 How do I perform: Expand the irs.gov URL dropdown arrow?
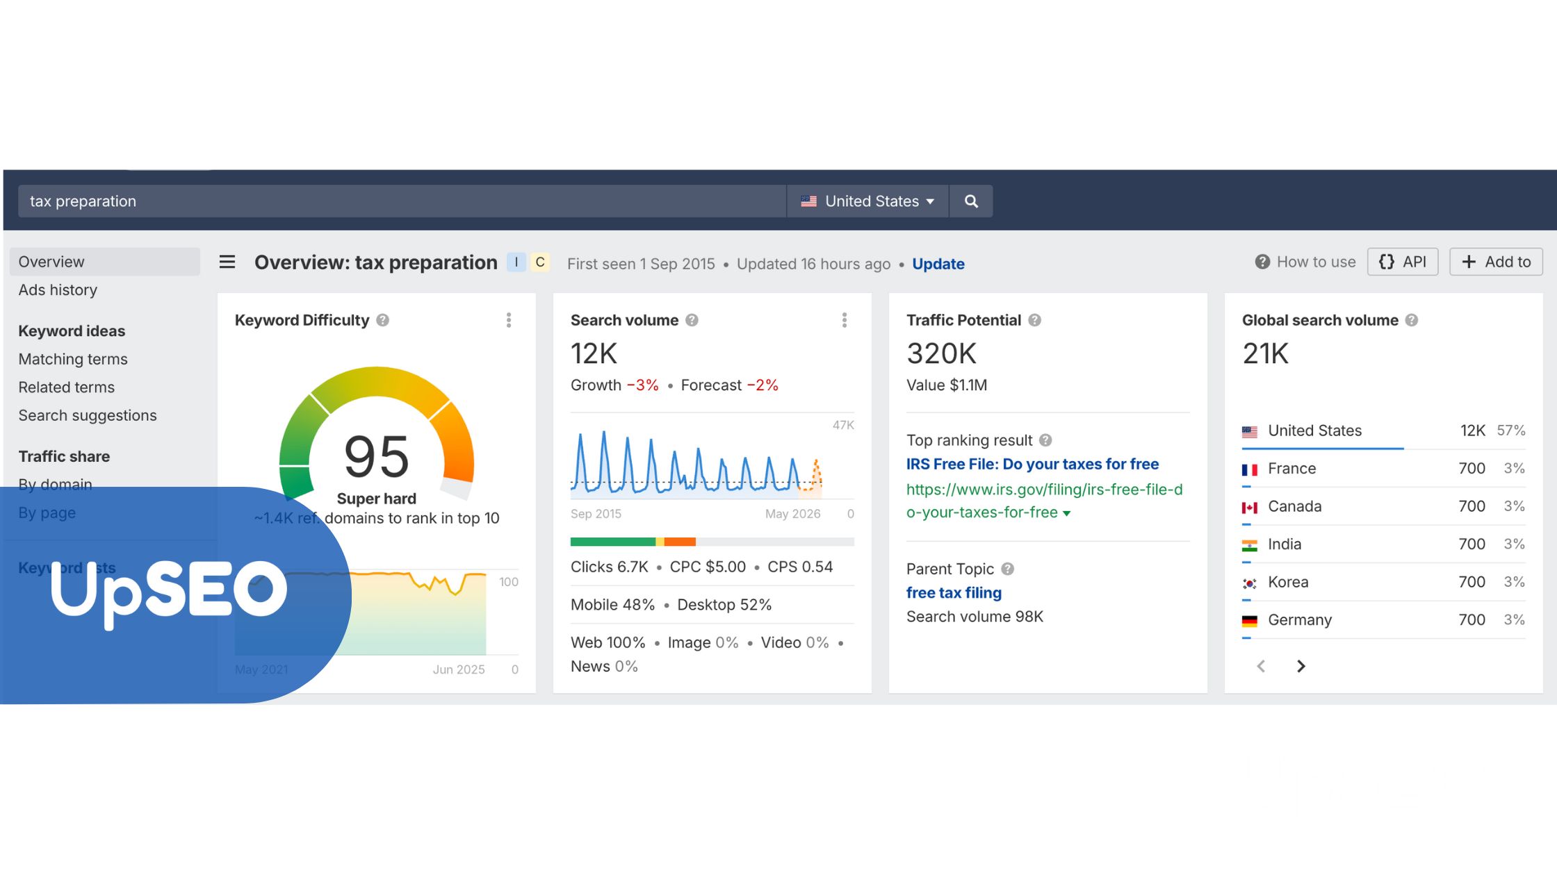pos(1067,513)
